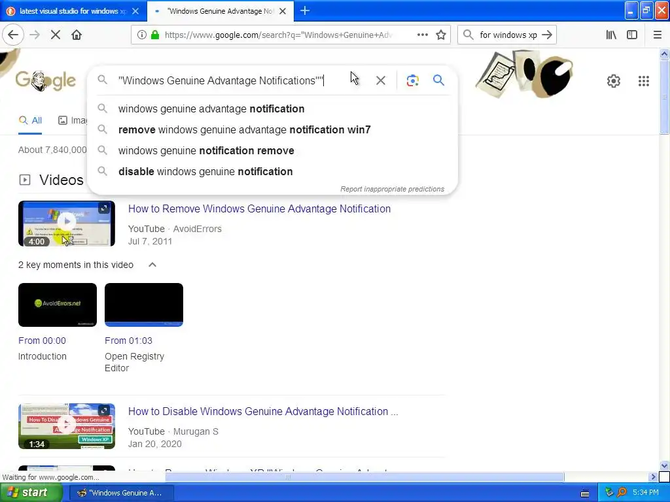The width and height of the screenshot is (670, 502).
Task: Open 'How to Disable Windows Genuine Advantage Notification' link
Action: click(263, 412)
